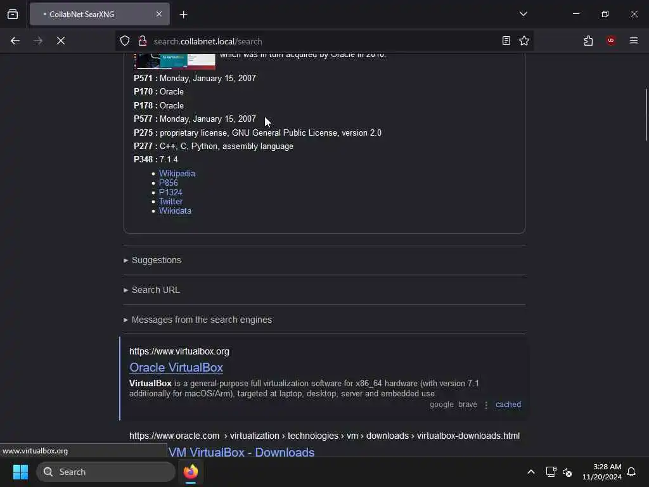Click the brave engine label

467,405
